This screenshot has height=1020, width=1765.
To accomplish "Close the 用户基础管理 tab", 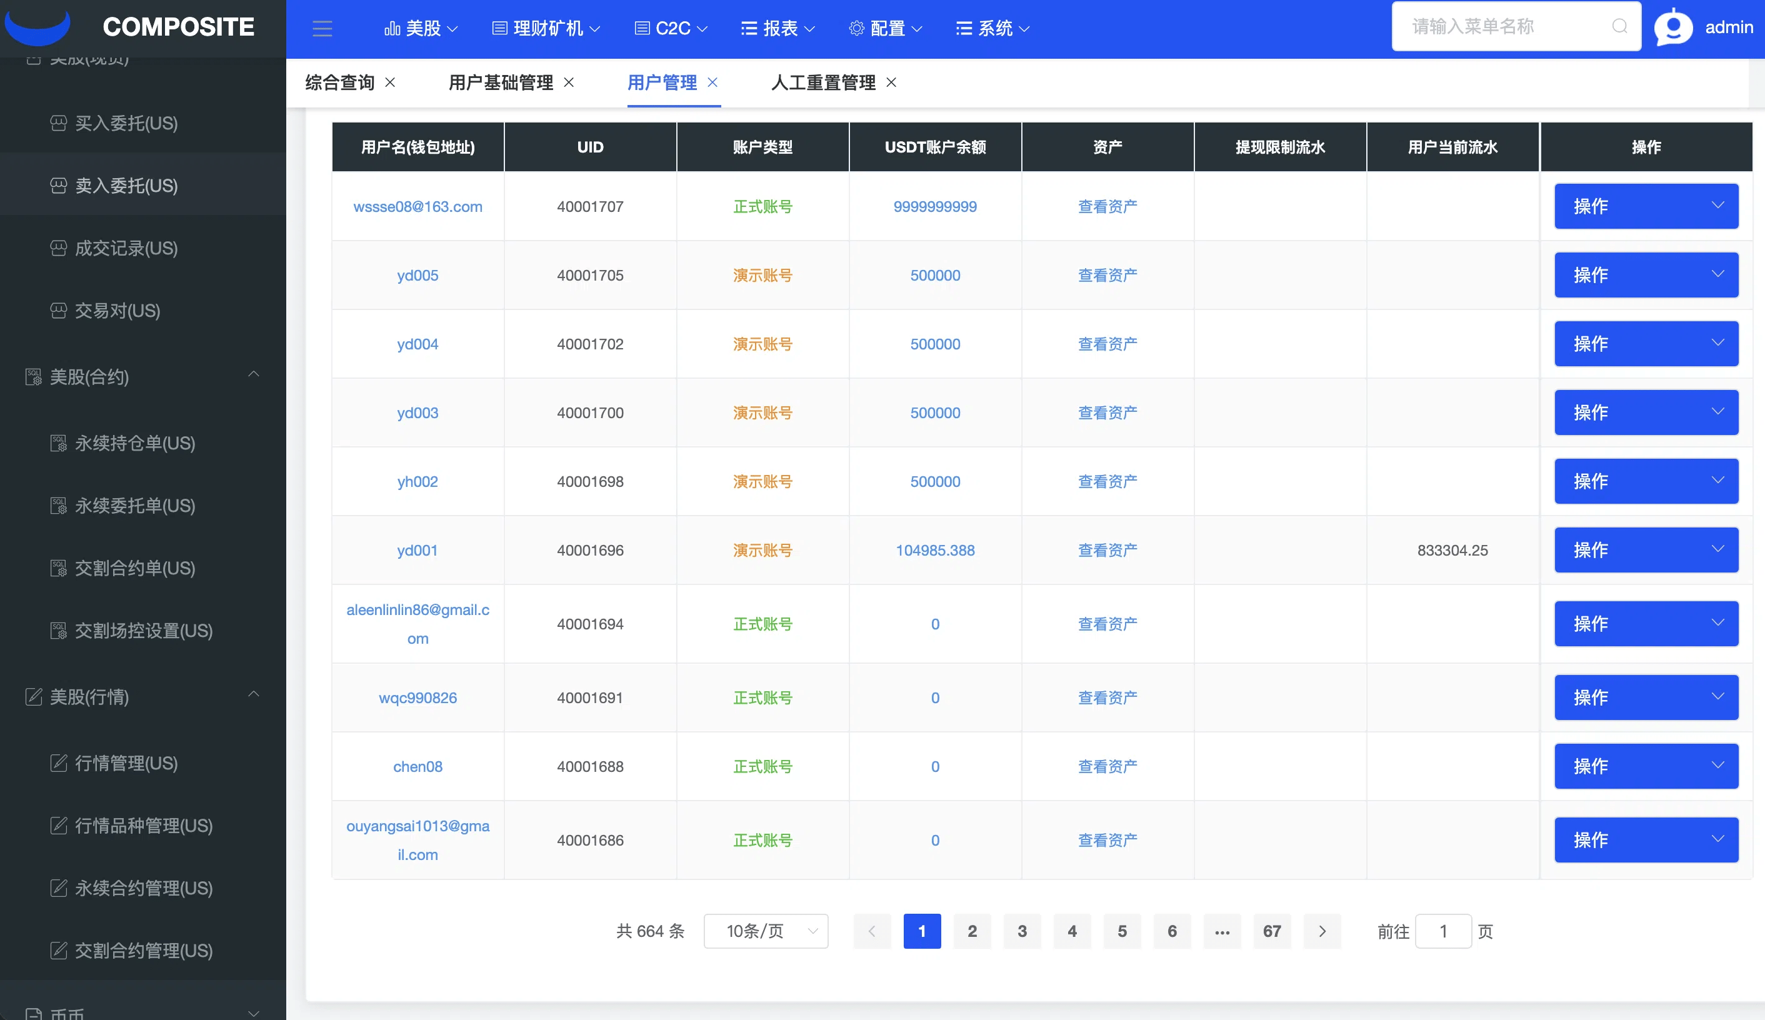I will 569,82.
